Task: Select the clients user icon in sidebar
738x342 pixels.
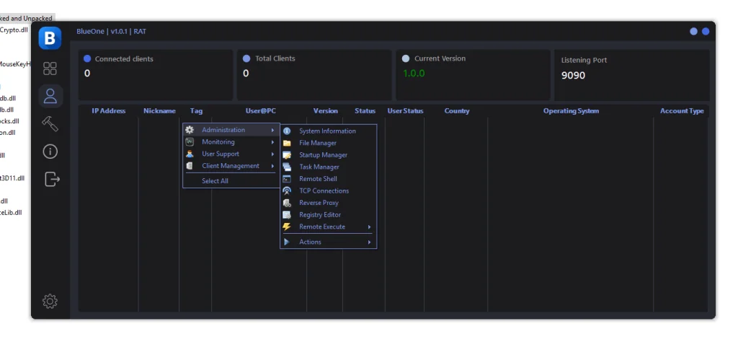Action: [x=50, y=95]
